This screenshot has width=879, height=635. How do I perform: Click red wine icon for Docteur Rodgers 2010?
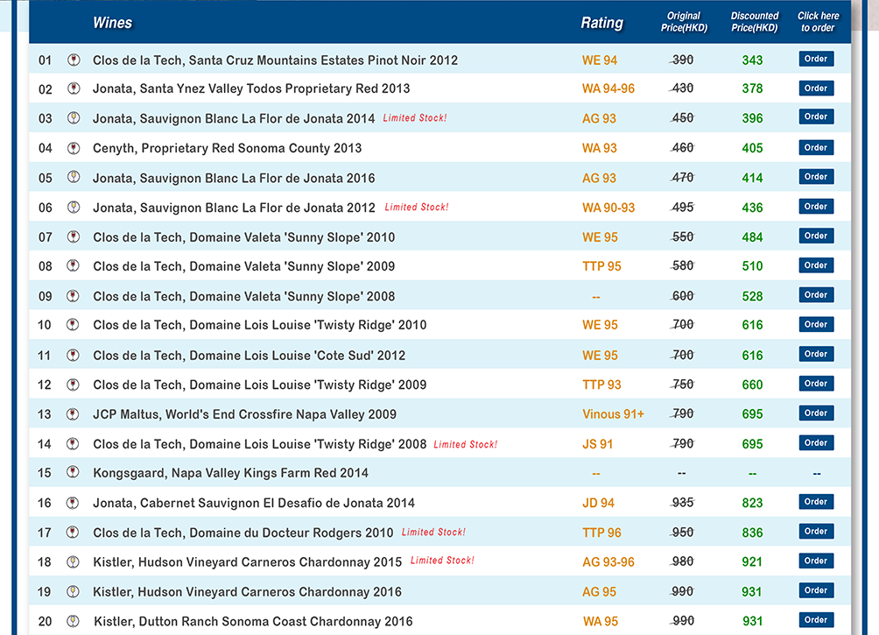click(x=73, y=532)
